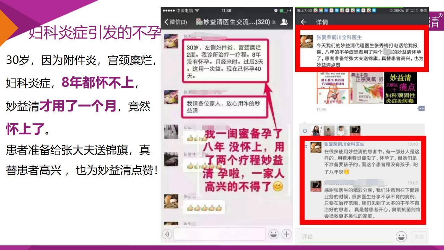Open the 正宗臭氧 product image thumbnail
This screenshot has height=250, width=444.
pyautogui.click(x=367, y=88)
